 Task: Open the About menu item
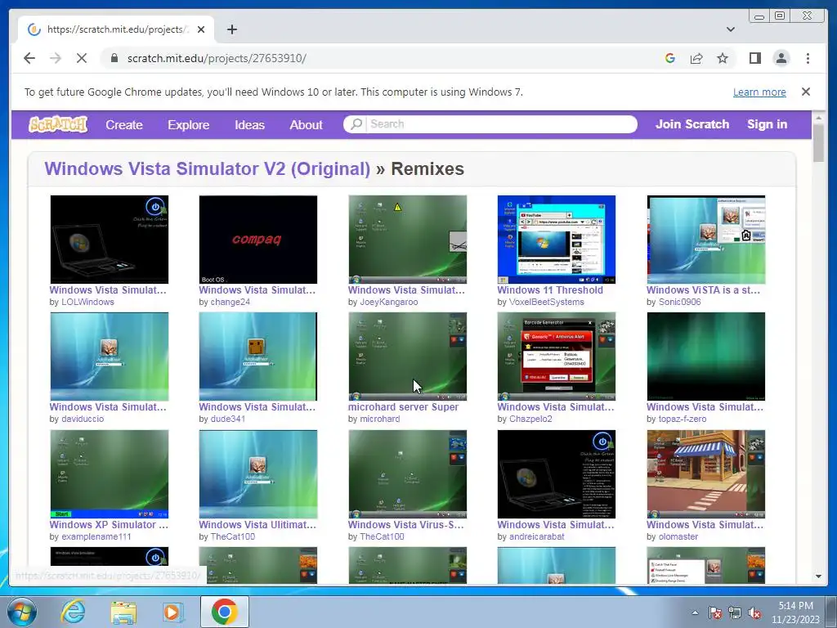pyautogui.click(x=306, y=125)
